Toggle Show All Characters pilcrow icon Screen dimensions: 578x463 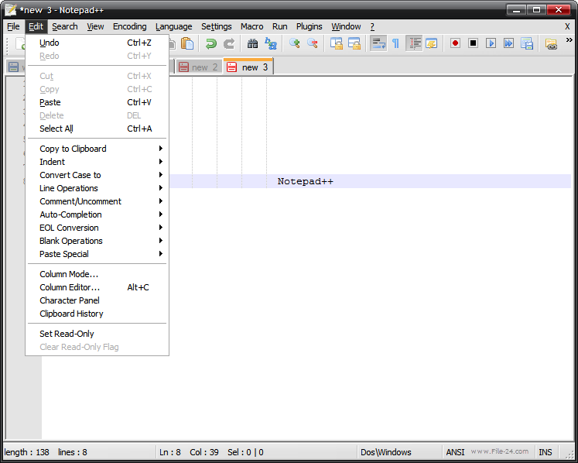click(x=395, y=43)
